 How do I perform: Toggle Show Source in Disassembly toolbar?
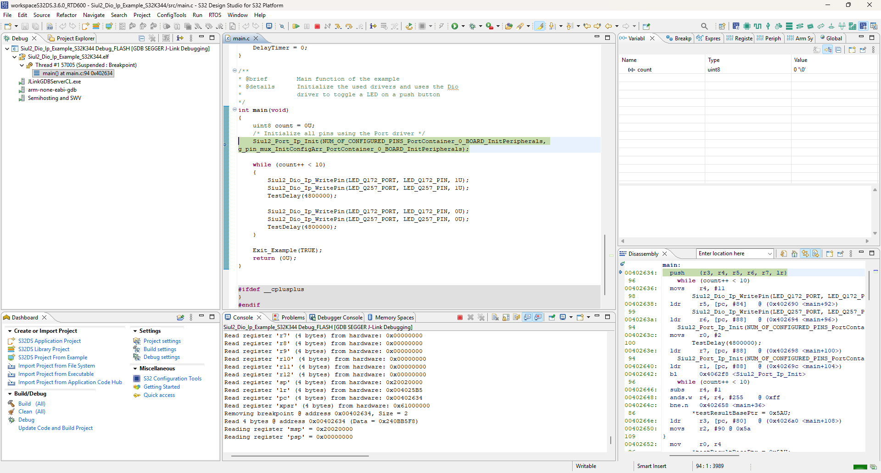pyautogui.click(x=816, y=253)
